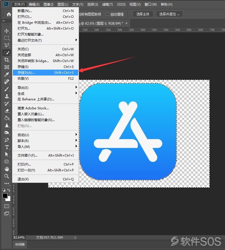The height and width of the screenshot is (250, 225).
Task: Select the Eyedropper tool
Action: [x=7, y=74]
